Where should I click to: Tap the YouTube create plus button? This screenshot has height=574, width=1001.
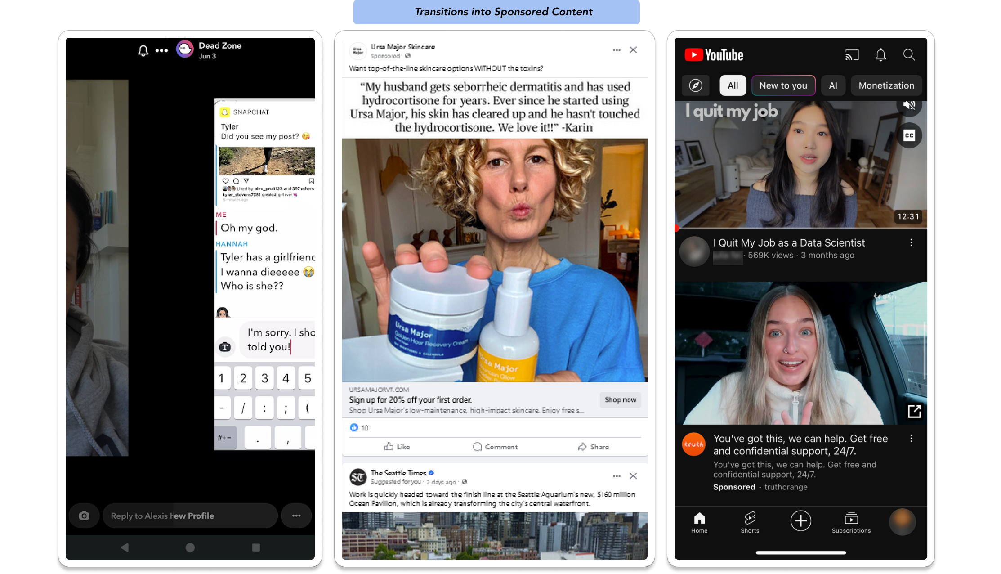click(800, 521)
